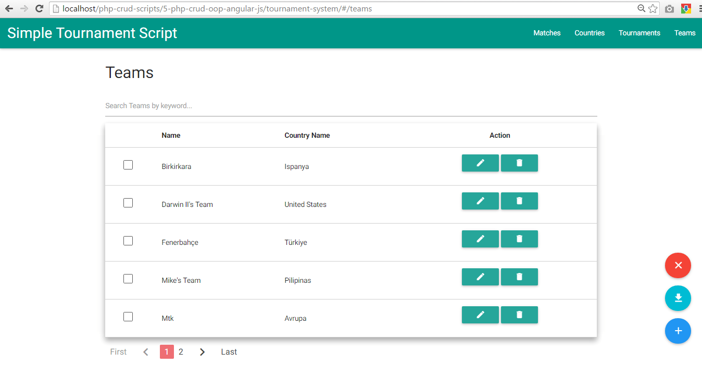Click the Simple Tournament Script title

coord(92,33)
